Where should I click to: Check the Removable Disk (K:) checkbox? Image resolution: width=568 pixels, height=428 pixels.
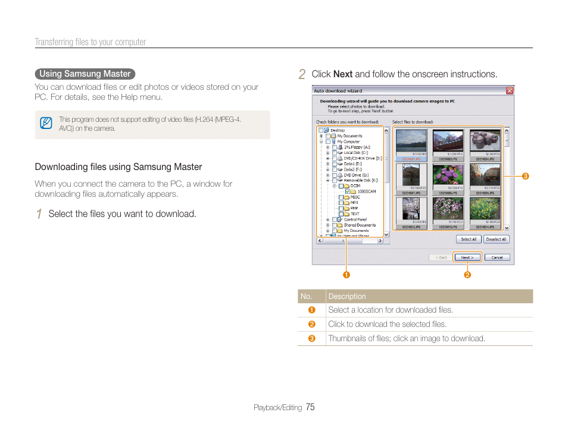[335, 180]
